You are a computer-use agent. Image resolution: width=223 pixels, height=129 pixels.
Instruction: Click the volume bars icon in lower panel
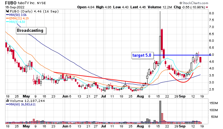coord(7,101)
